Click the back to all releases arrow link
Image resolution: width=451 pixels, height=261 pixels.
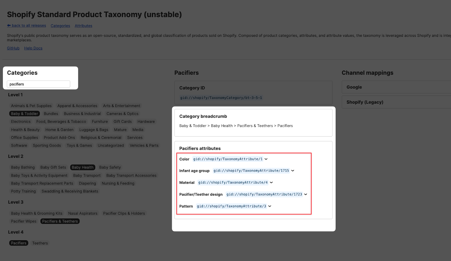click(x=26, y=26)
